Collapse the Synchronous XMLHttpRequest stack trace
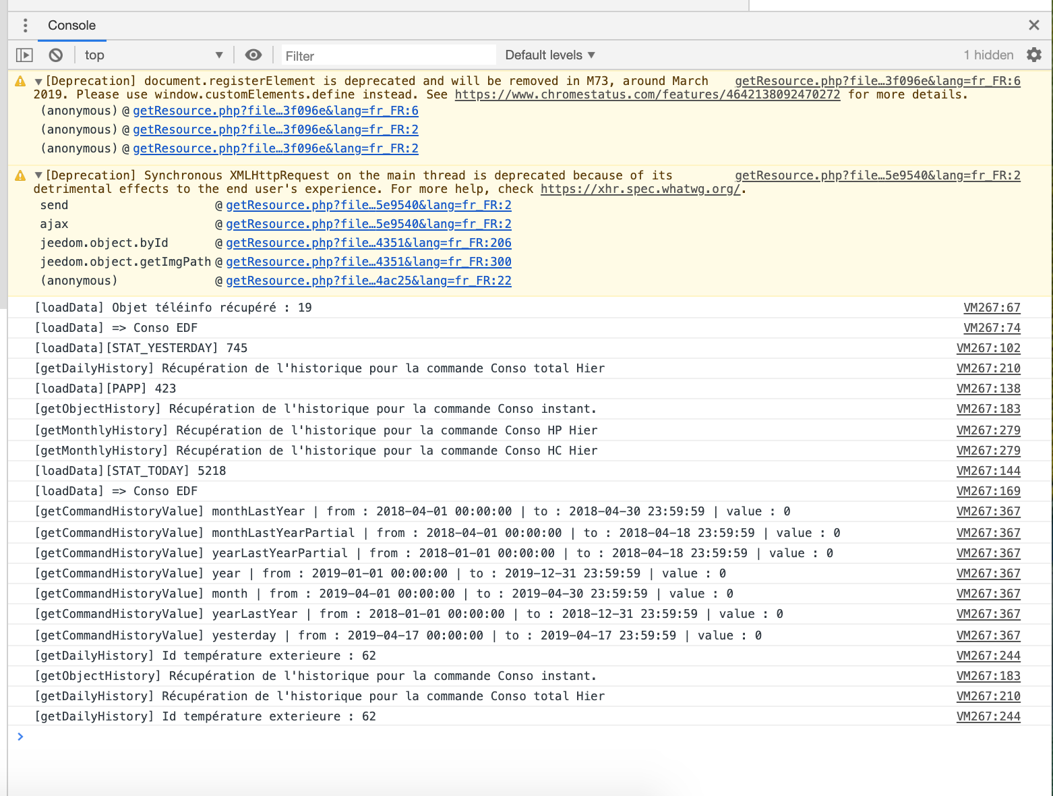 38,175
